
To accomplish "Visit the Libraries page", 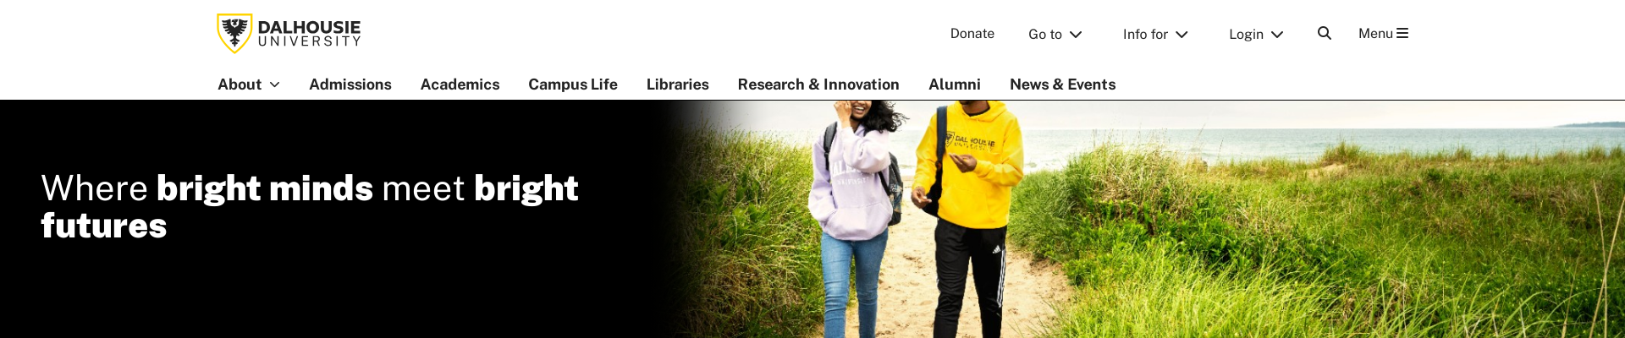I will click(678, 84).
